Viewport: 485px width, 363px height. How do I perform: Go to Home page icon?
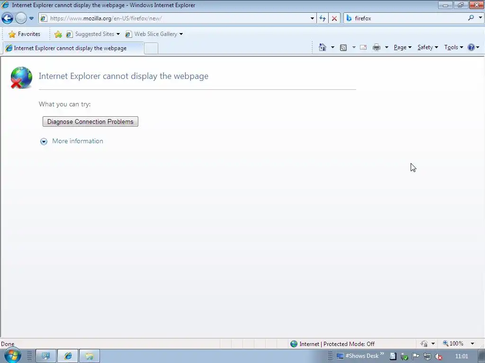click(322, 47)
